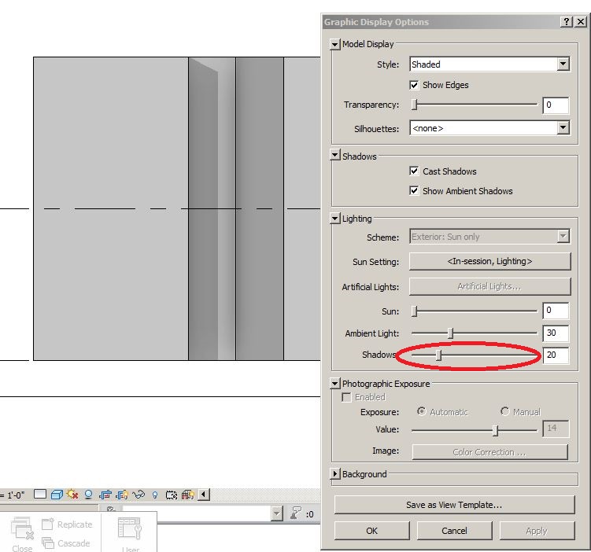Open Temporary Hide/Isolate glasses icon
This screenshot has height=552, width=591.
pos(139,494)
